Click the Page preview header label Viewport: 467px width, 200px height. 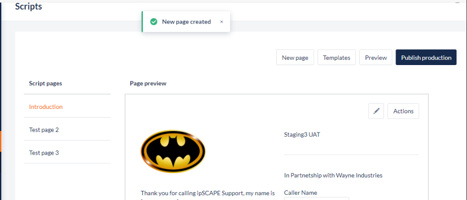point(148,83)
